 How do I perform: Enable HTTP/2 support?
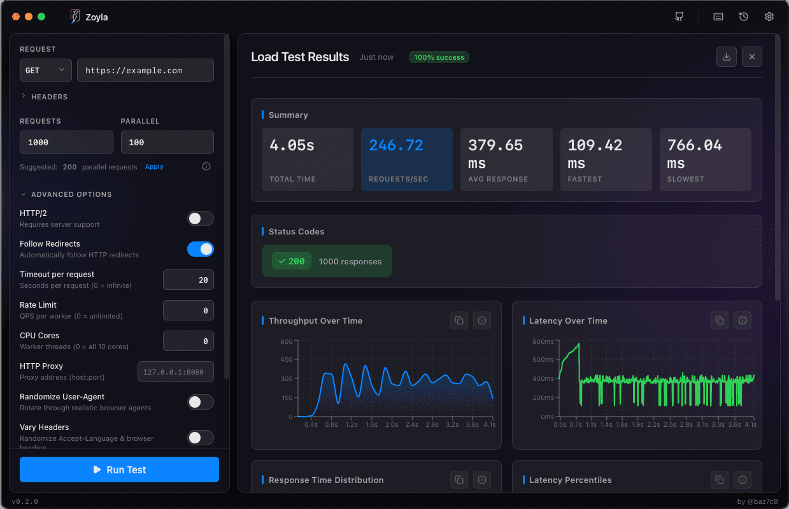pos(200,218)
